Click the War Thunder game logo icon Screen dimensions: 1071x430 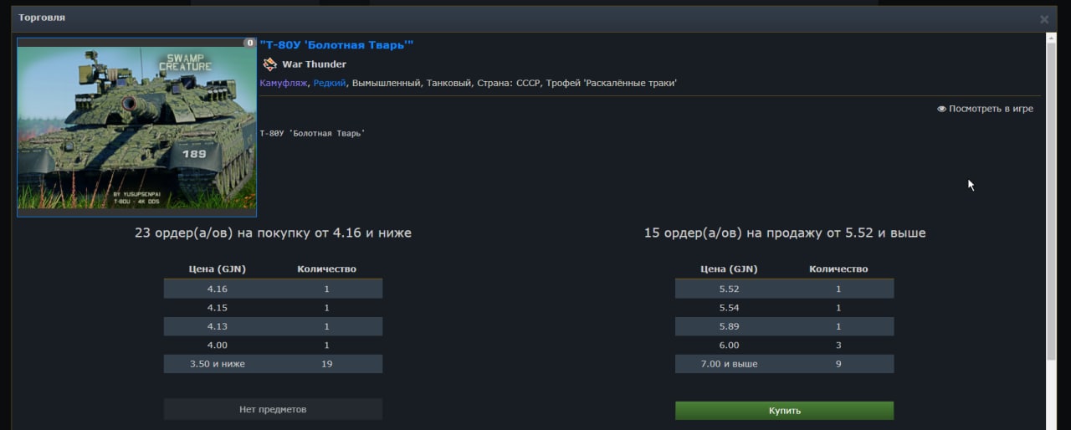click(x=269, y=64)
